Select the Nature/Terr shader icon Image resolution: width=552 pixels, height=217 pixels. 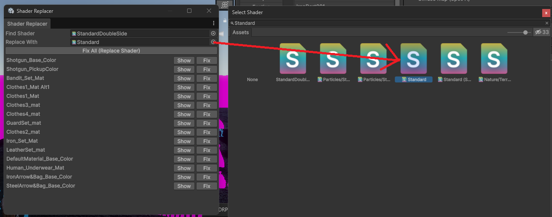pos(494,60)
